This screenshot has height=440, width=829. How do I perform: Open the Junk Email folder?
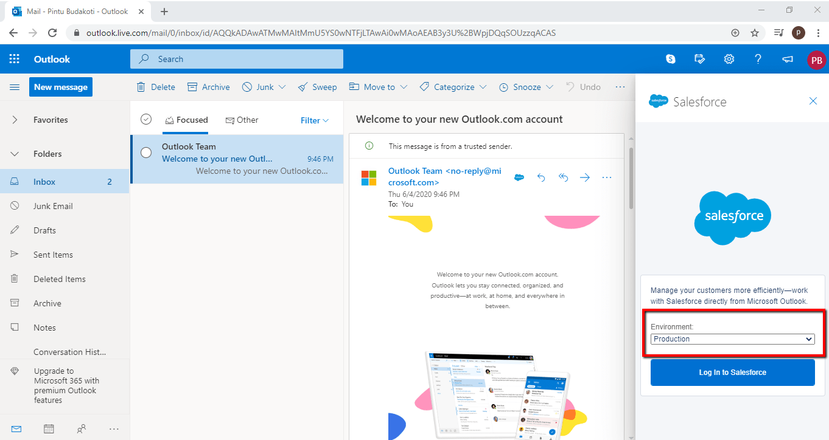tap(65, 206)
